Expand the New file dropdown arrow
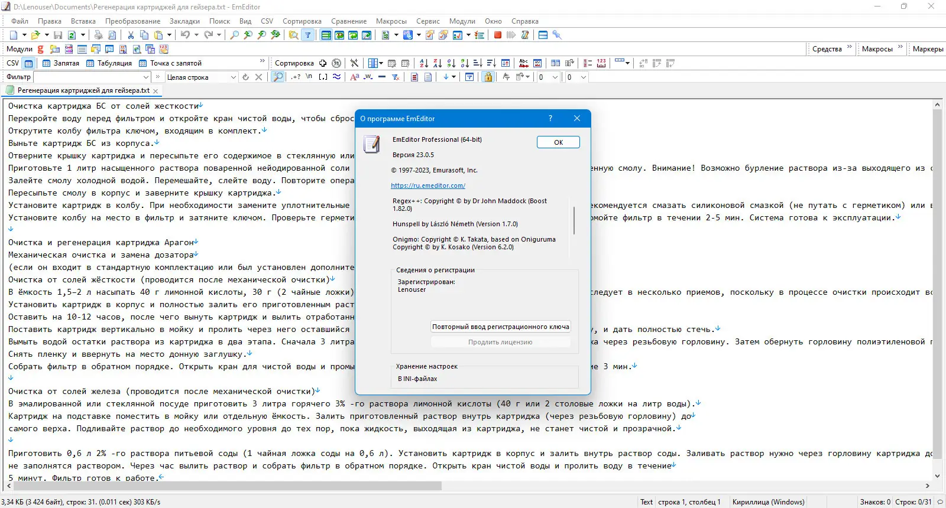 24,35
